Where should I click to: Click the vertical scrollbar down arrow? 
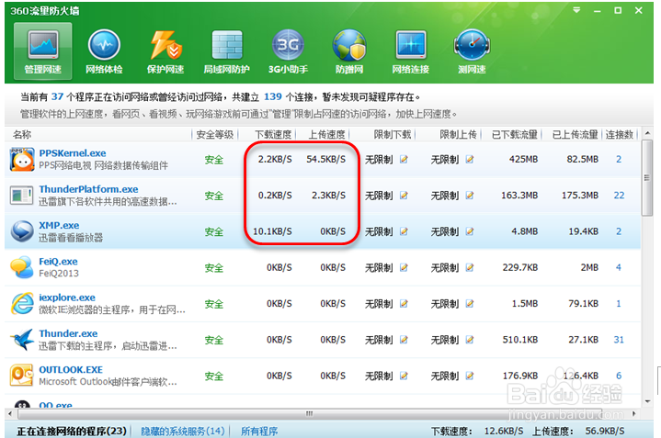(x=647, y=401)
